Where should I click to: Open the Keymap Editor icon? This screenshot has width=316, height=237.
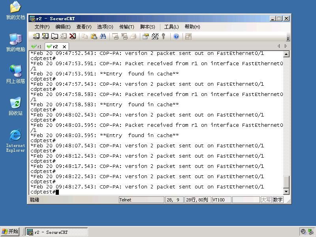(x=155, y=36)
